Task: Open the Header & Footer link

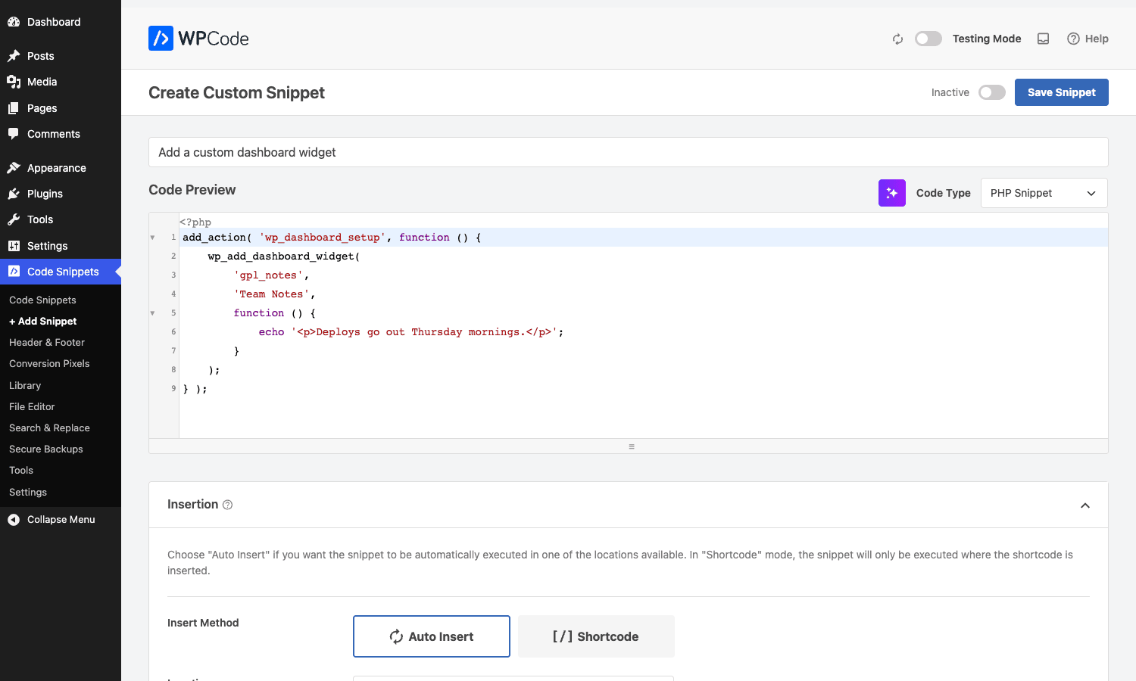Action: 47,343
